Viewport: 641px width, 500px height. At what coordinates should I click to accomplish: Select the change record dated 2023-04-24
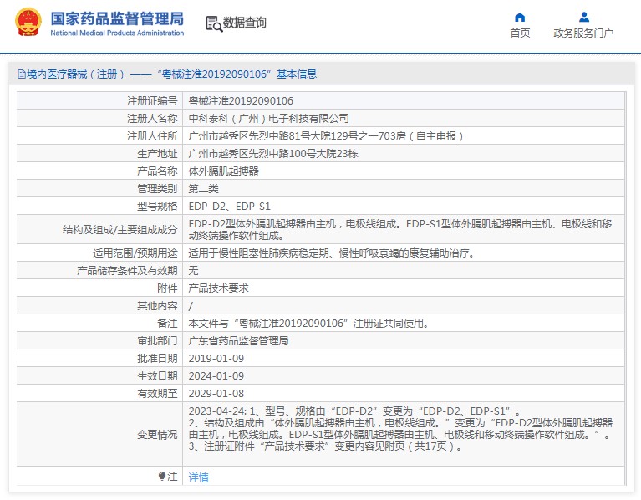(354, 411)
